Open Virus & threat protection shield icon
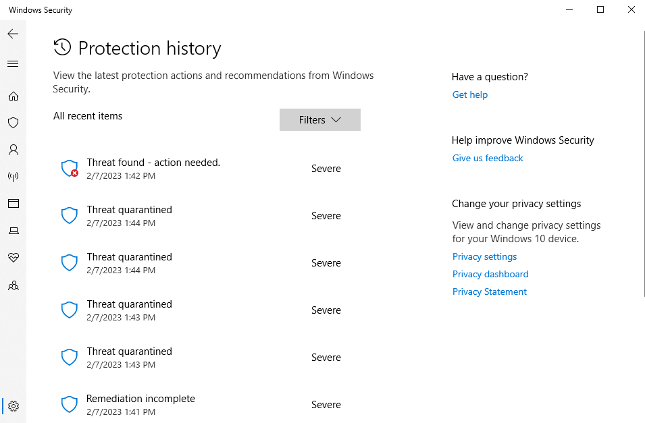 pos(13,123)
